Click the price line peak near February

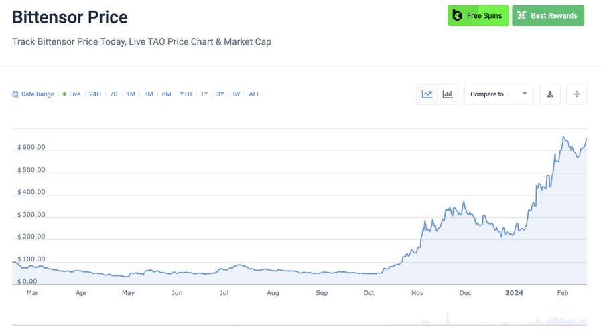point(564,137)
